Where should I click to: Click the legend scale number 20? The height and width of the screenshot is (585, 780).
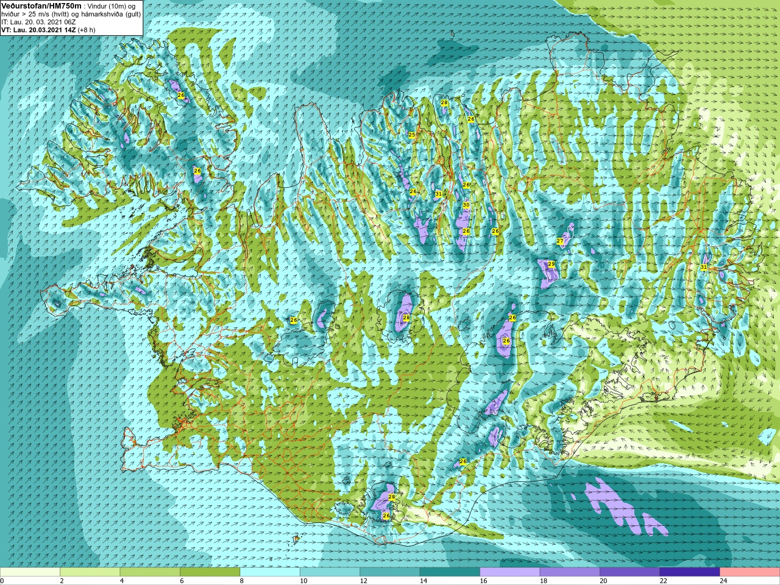[603, 581]
